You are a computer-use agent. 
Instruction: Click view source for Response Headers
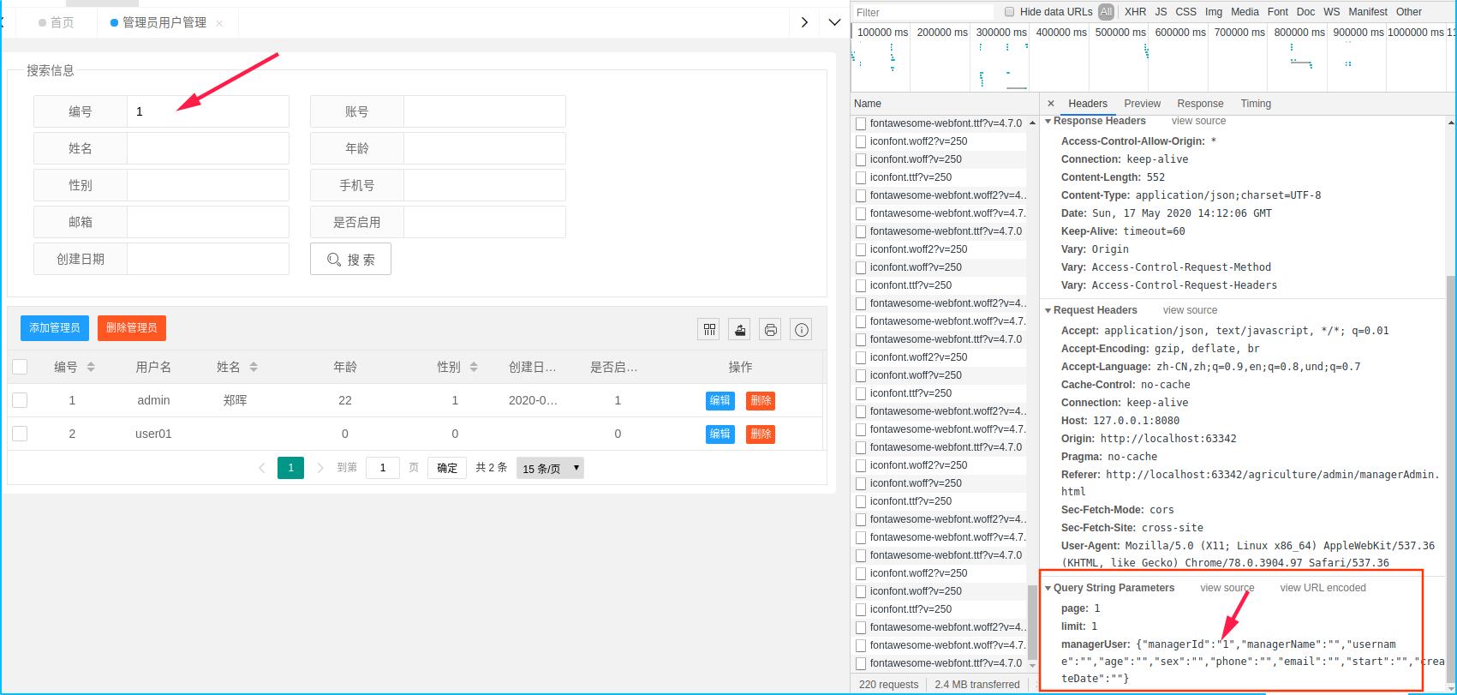point(1198,122)
